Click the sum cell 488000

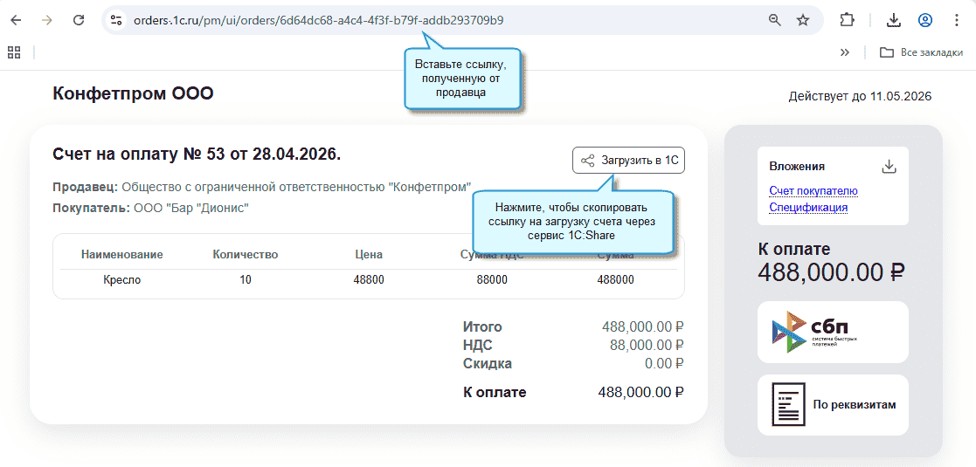(616, 280)
